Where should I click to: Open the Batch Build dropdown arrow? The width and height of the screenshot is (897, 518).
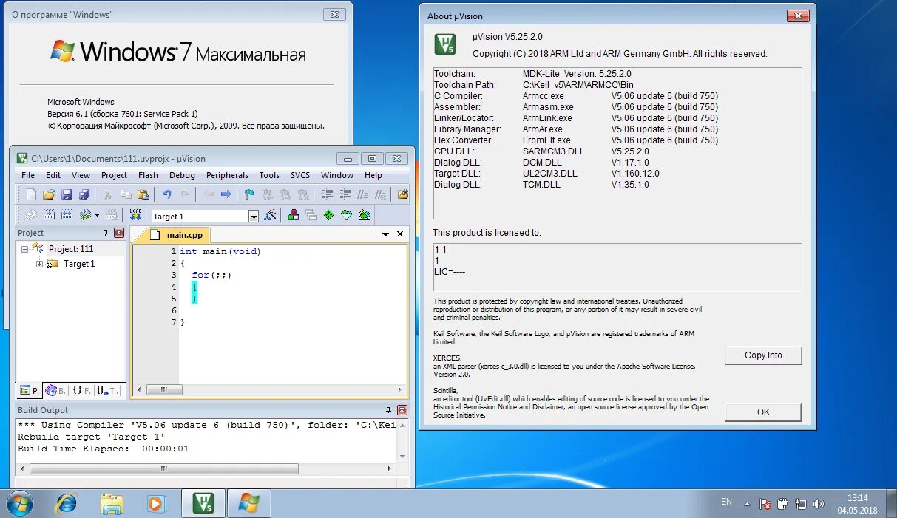coord(97,215)
